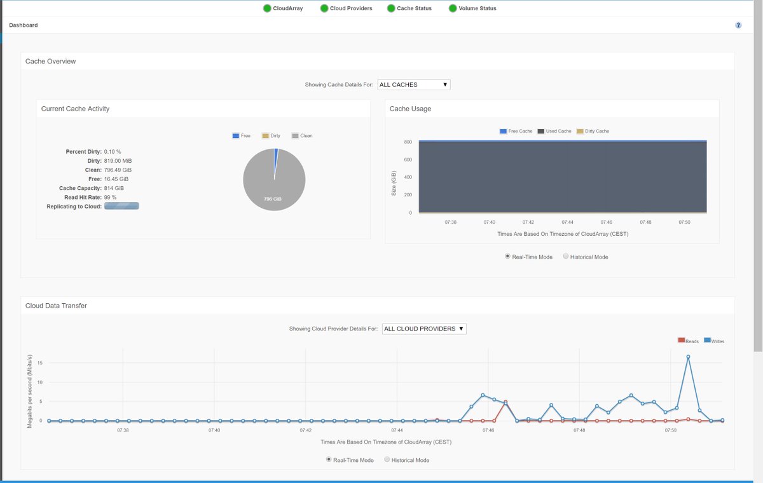The height and width of the screenshot is (483, 763).
Task: Click the Dirty value 819.00 MiB
Action: click(x=118, y=161)
